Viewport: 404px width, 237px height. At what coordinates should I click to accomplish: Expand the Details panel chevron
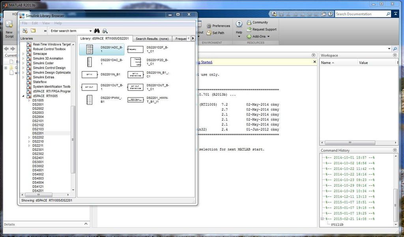[x=86, y=224]
